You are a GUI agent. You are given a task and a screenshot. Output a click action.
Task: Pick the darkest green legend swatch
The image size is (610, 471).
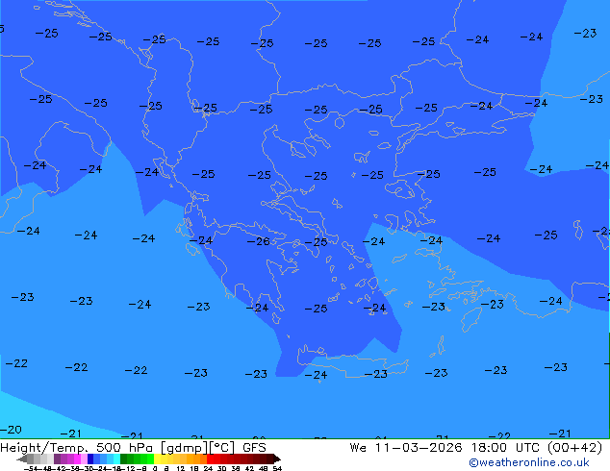pos(124,459)
